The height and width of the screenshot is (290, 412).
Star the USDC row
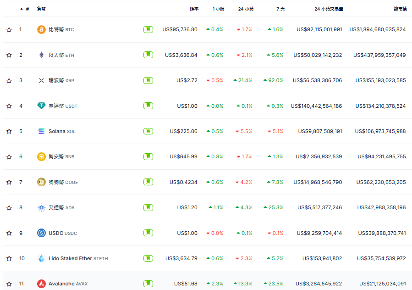pos(9,233)
